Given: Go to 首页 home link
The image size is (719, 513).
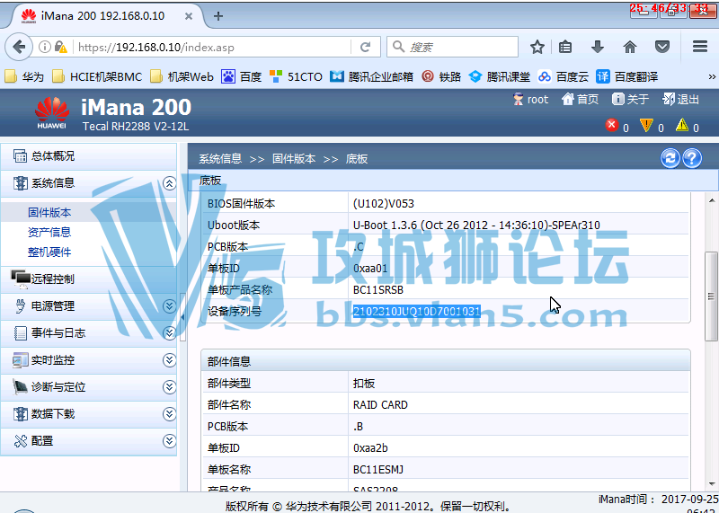Looking at the screenshot, I should 580,99.
